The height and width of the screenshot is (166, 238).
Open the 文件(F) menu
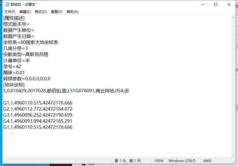click(x=10, y=12)
